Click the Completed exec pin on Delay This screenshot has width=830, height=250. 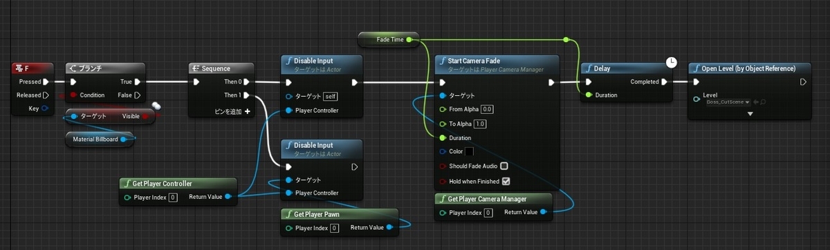tap(664, 81)
